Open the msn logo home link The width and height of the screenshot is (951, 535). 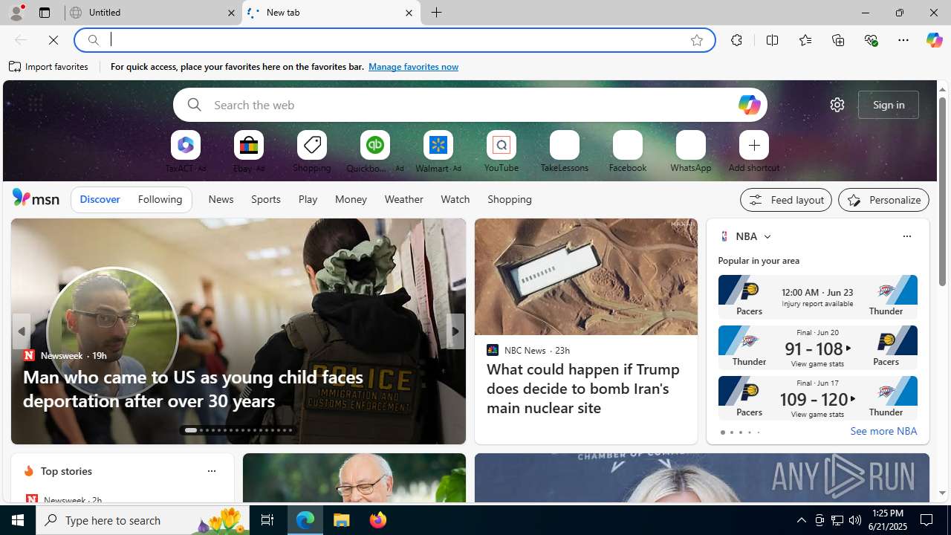[36, 198]
